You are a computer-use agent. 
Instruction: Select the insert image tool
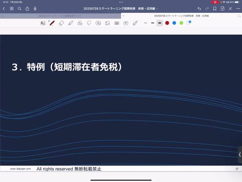pos(107,23)
